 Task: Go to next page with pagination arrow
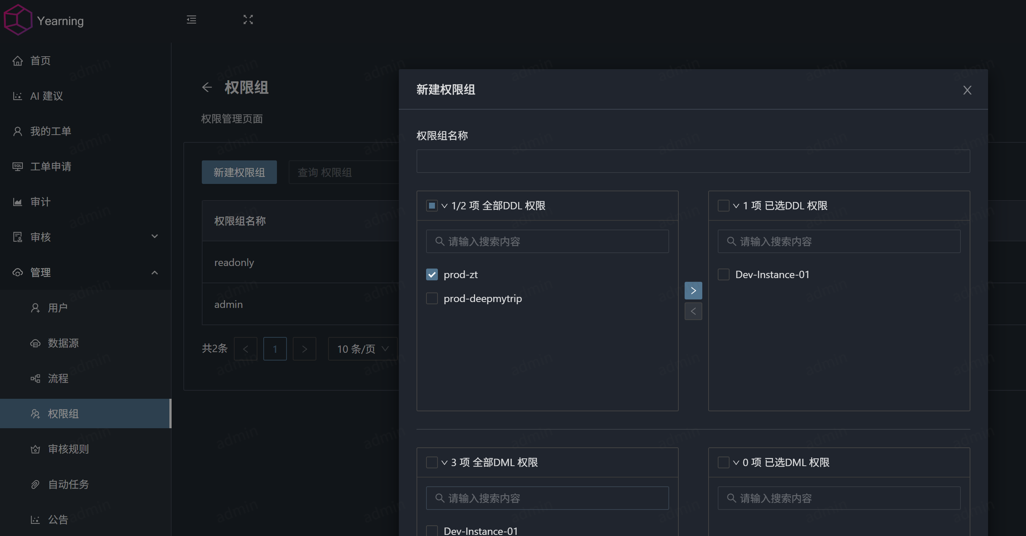click(x=304, y=349)
